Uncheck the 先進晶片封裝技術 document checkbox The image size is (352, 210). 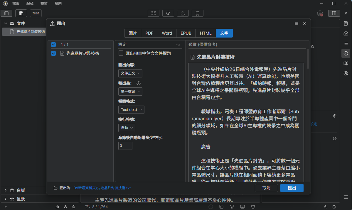tap(53, 53)
